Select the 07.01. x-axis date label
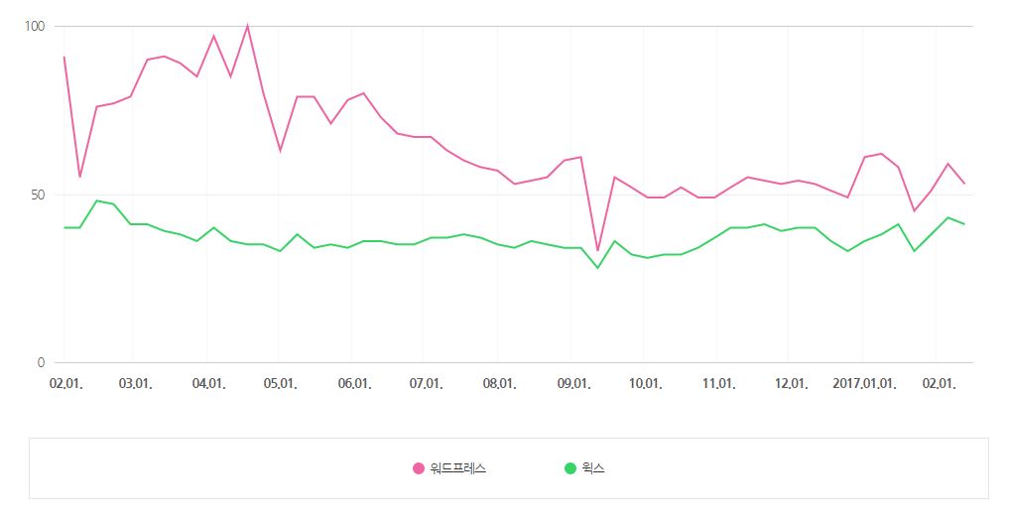This screenshot has width=1009, height=522. 427,384
